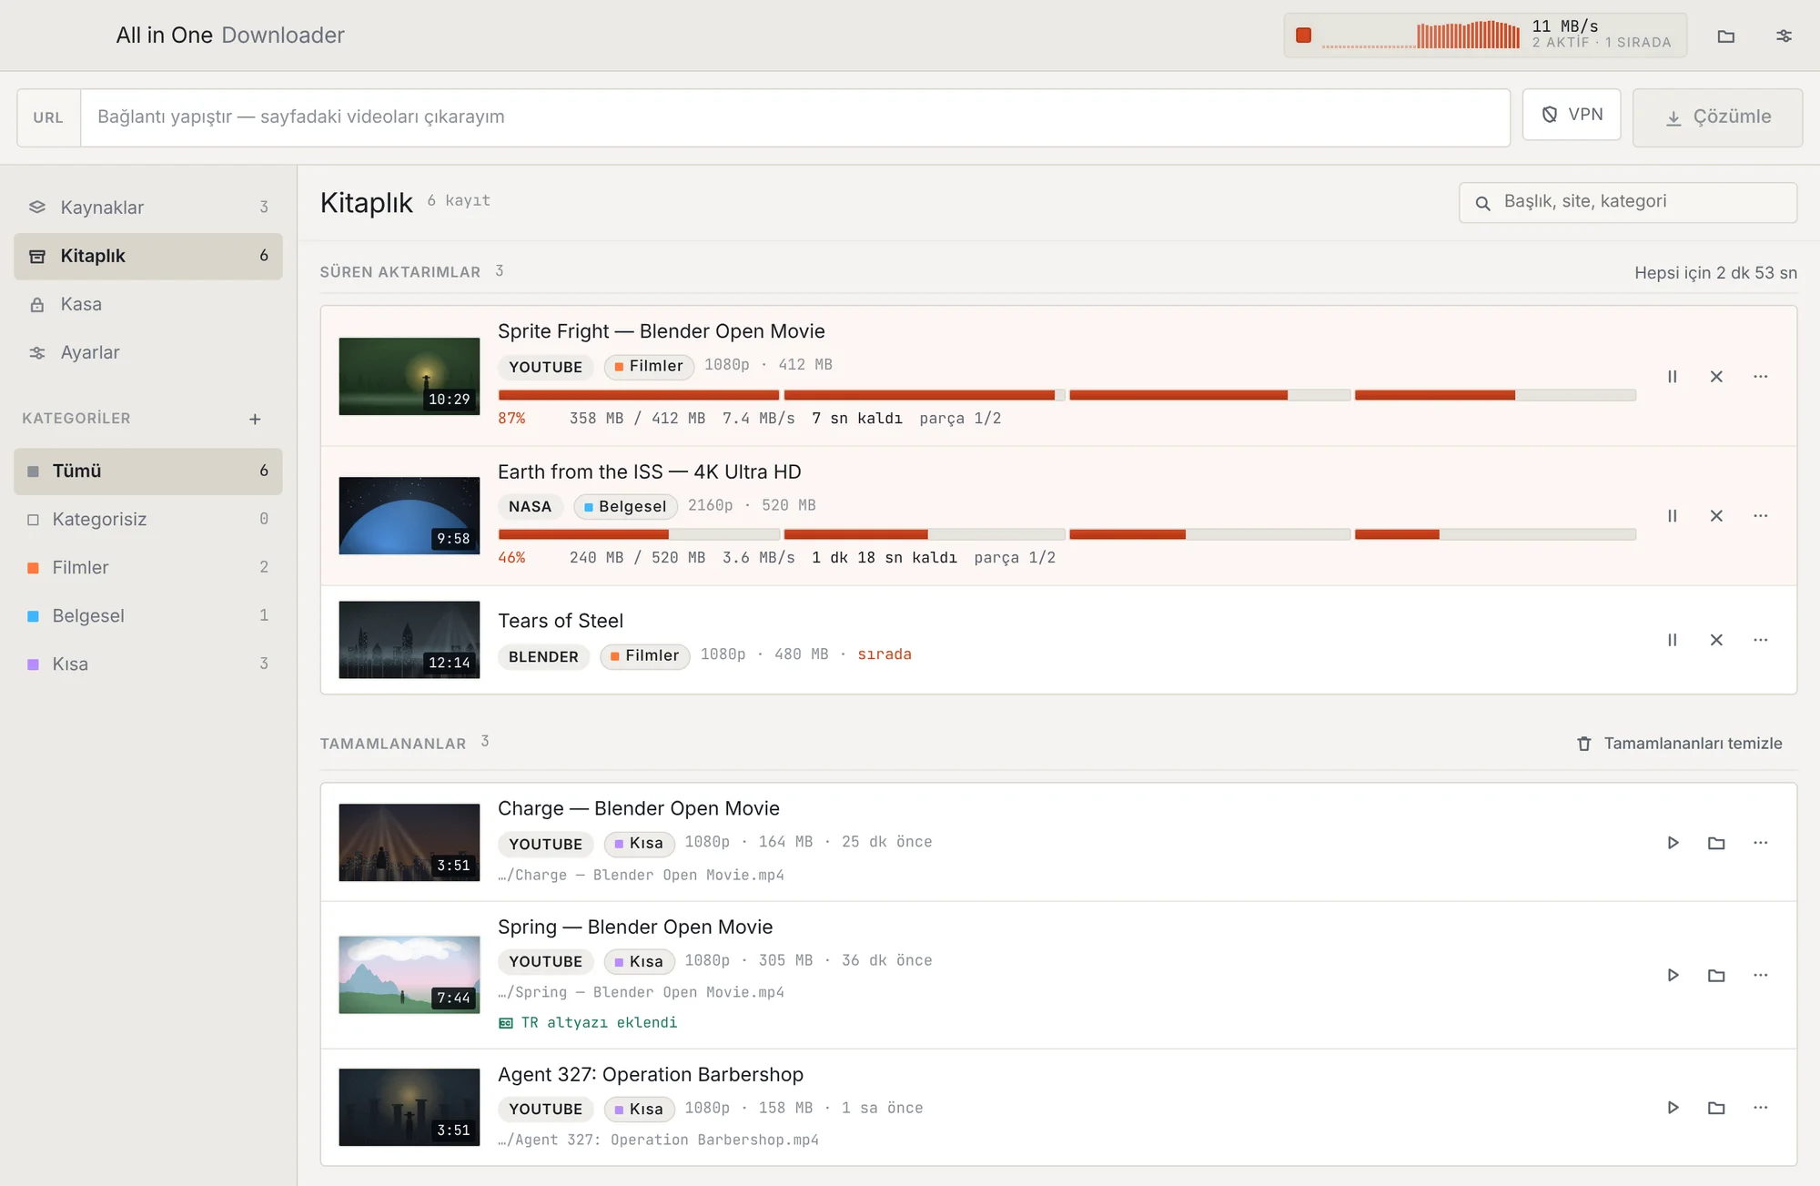Play the Spring — Blender Open Movie video
Screen dimensions: 1820x1186
point(1673,976)
